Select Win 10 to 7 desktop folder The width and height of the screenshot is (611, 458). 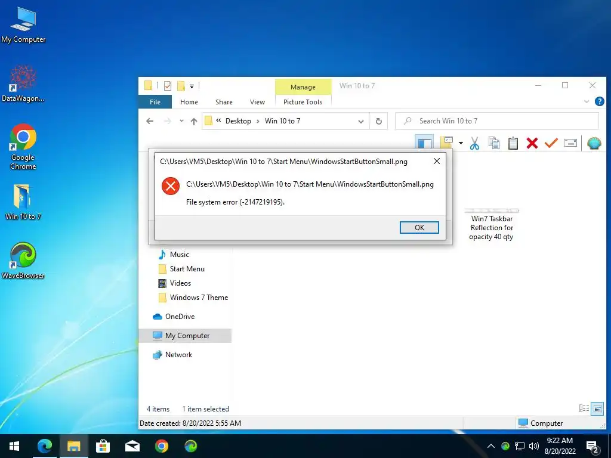click(23, 202)
